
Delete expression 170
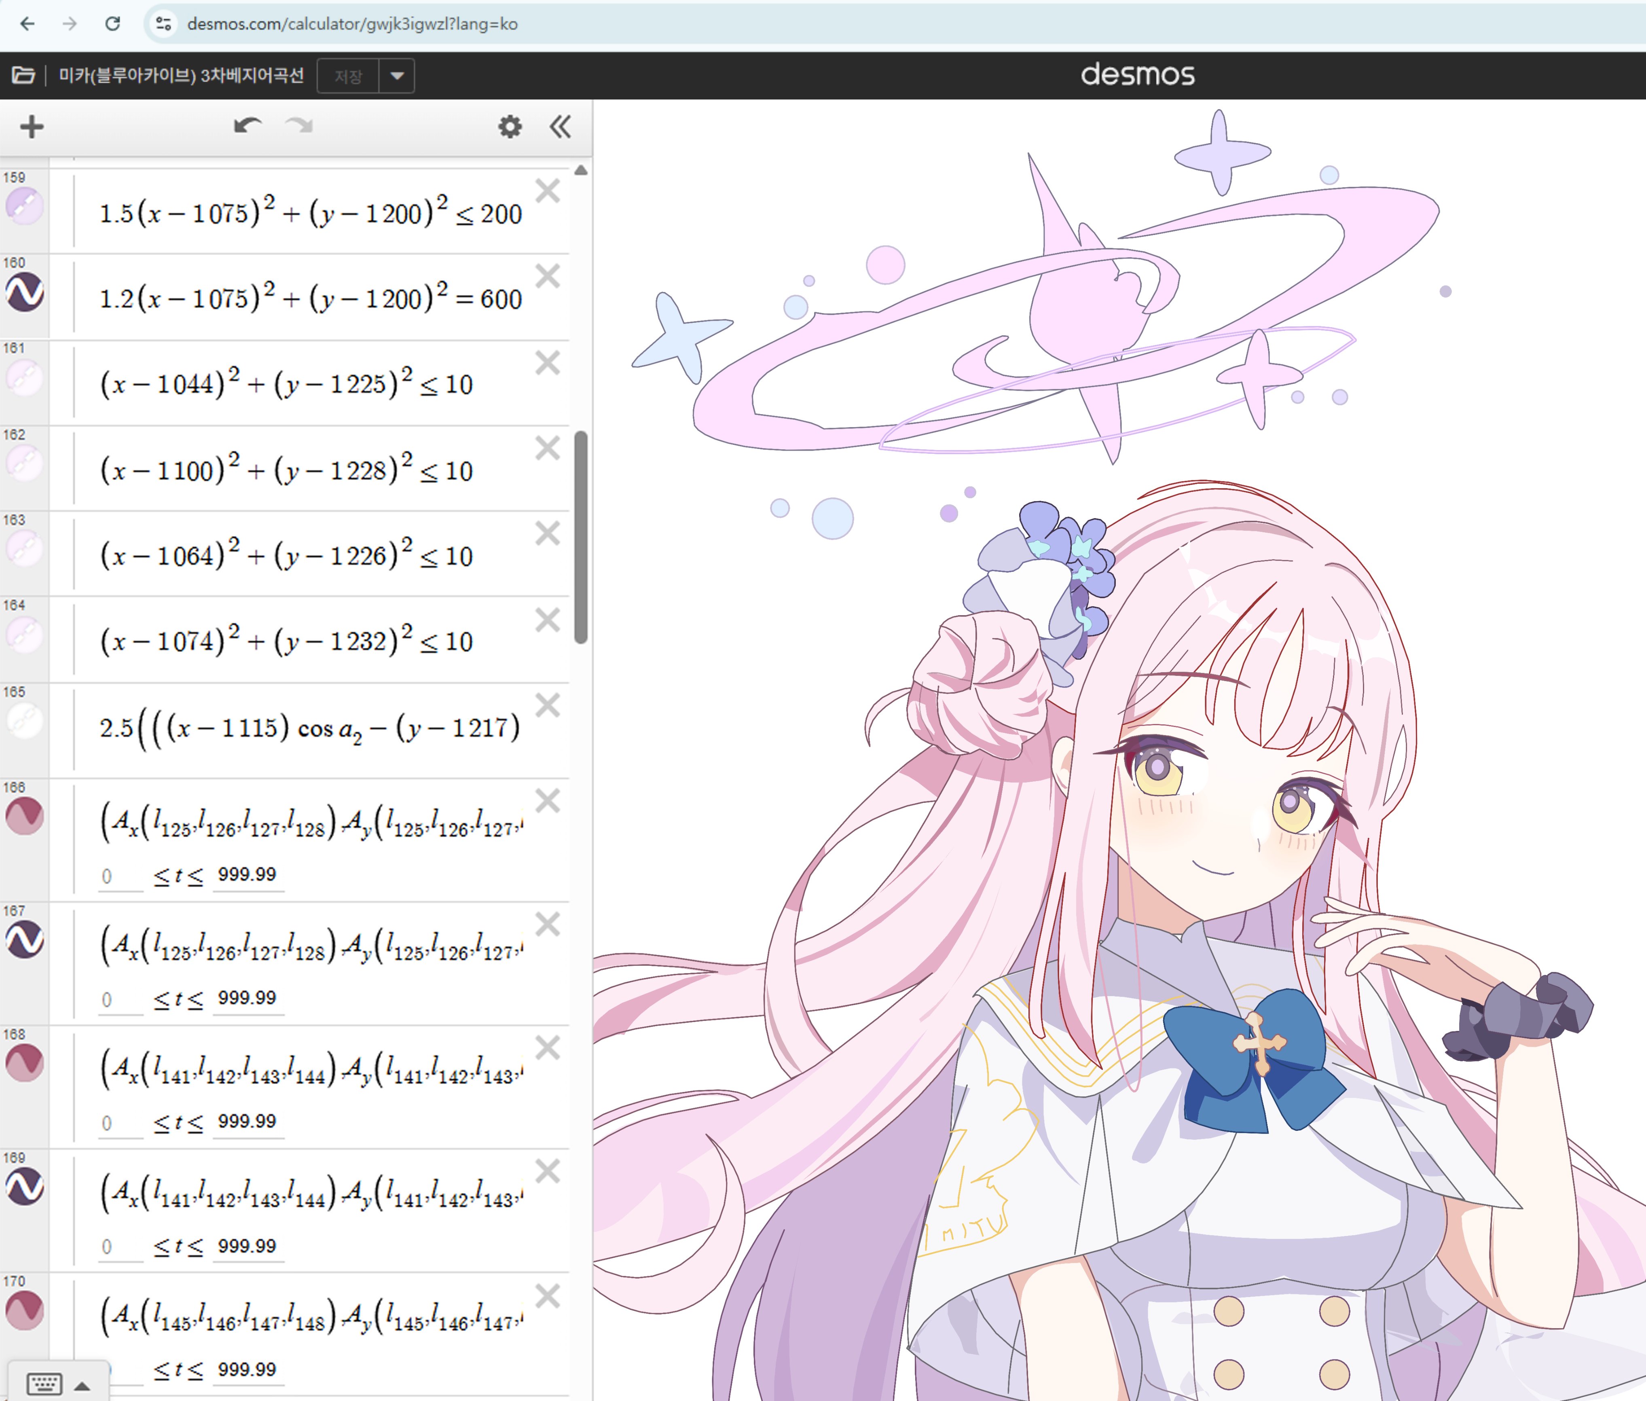pos(548,1296)
